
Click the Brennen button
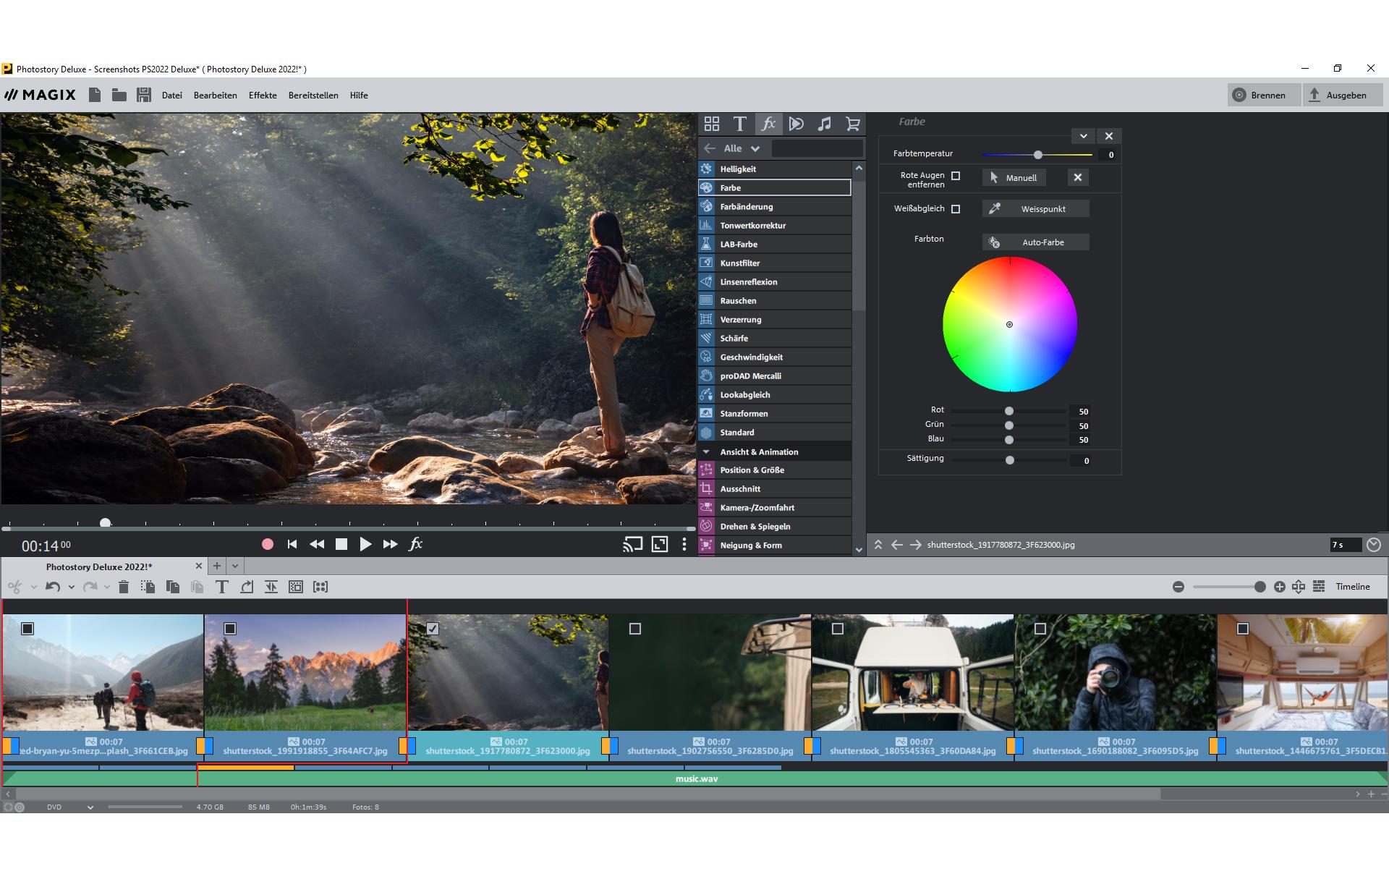point(1264,95)
